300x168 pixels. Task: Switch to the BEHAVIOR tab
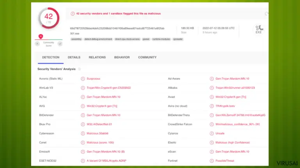tap(122, 57)
